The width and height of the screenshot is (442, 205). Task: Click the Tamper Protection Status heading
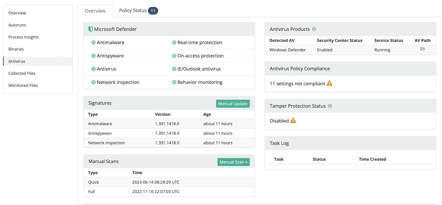coord(298,106)
